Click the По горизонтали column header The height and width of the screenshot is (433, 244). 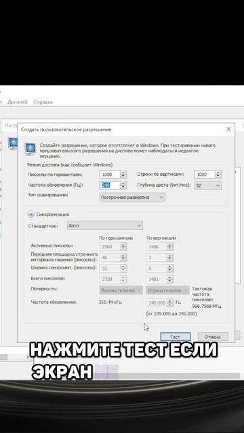[x=116, y=238]
